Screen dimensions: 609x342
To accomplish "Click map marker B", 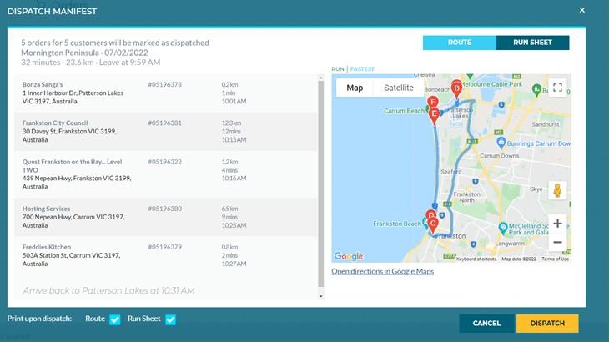I will point(457,89).
